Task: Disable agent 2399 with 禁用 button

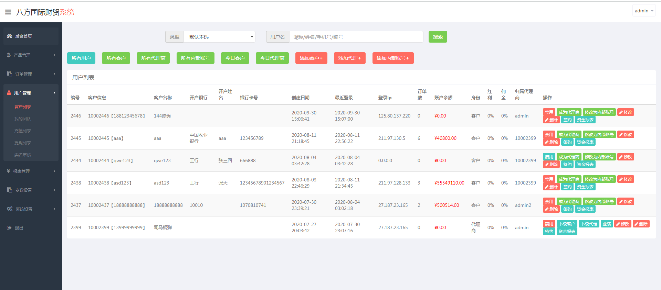Action: pyautogui.click(x=549, y=224)
